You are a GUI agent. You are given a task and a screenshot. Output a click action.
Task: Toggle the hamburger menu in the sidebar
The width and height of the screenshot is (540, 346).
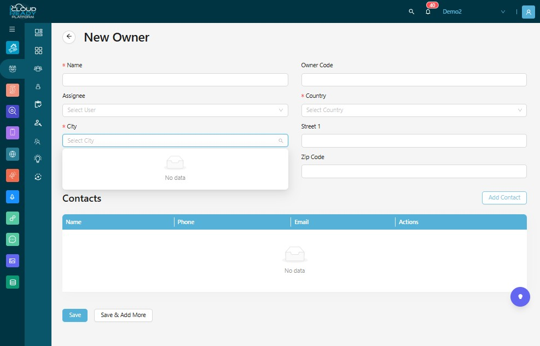tap(12, 29)
